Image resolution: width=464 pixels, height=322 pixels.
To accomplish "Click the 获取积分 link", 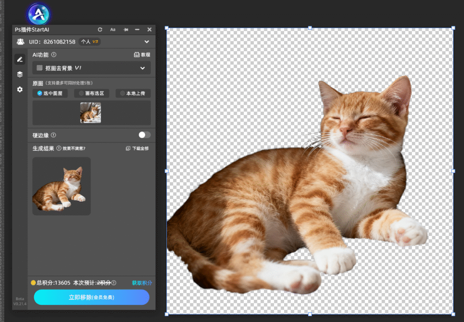I will [142, 283].
